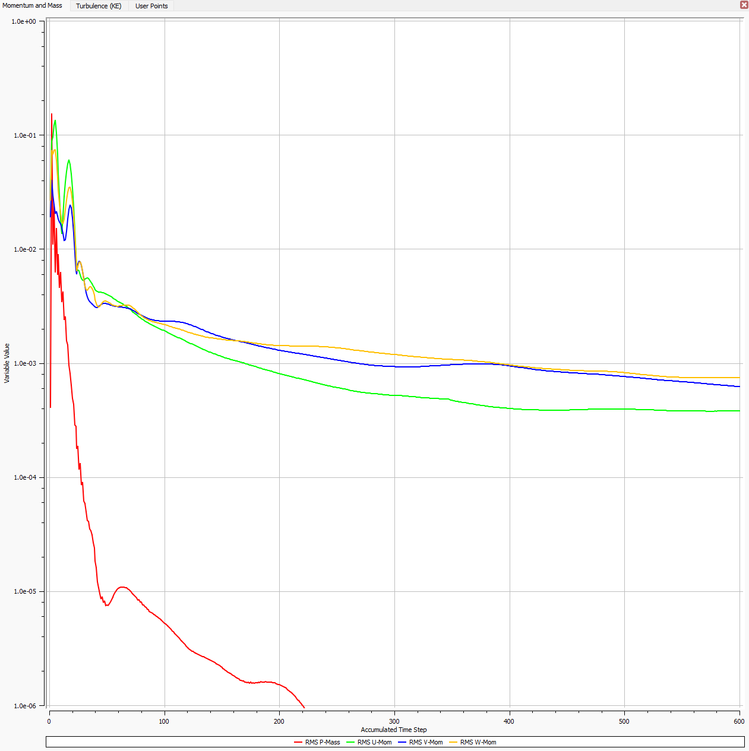Image resolution: width=749 pixels, height=751 pixels.
Task: Switch to the Turbulence (KE) tab
Action: [99, 6]
